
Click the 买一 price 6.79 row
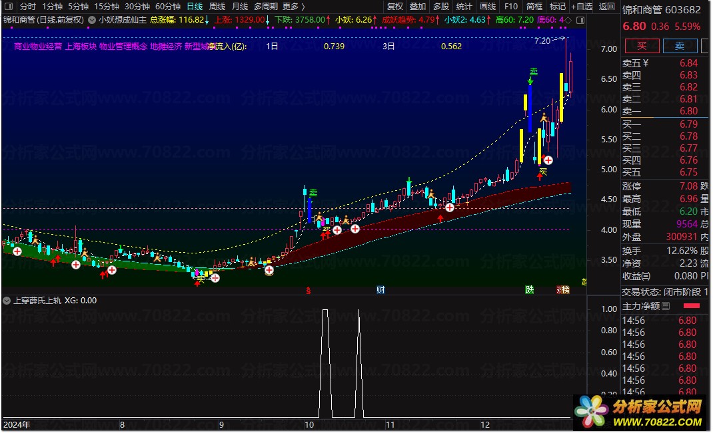click(x=660, y=124)
